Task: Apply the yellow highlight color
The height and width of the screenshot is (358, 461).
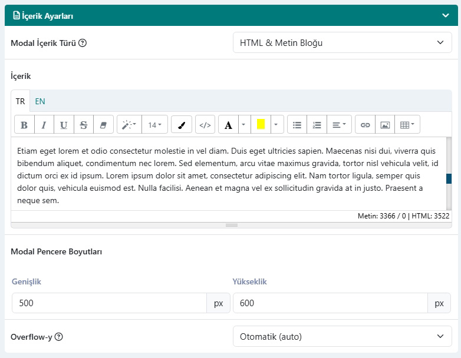Action: tap(261, 125)
